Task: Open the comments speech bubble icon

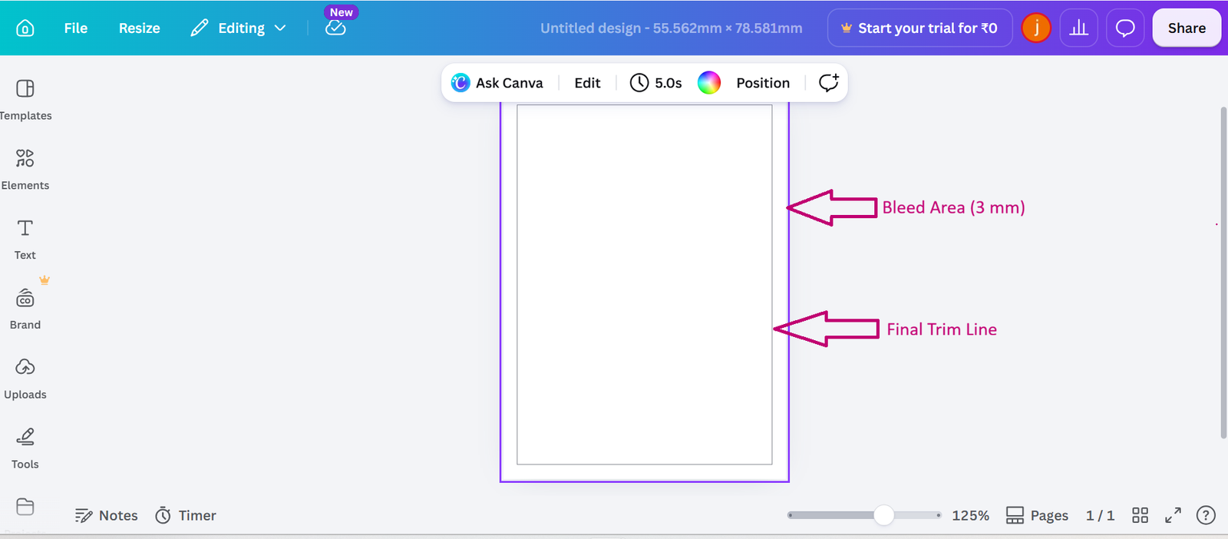Action: (1125, 28)
